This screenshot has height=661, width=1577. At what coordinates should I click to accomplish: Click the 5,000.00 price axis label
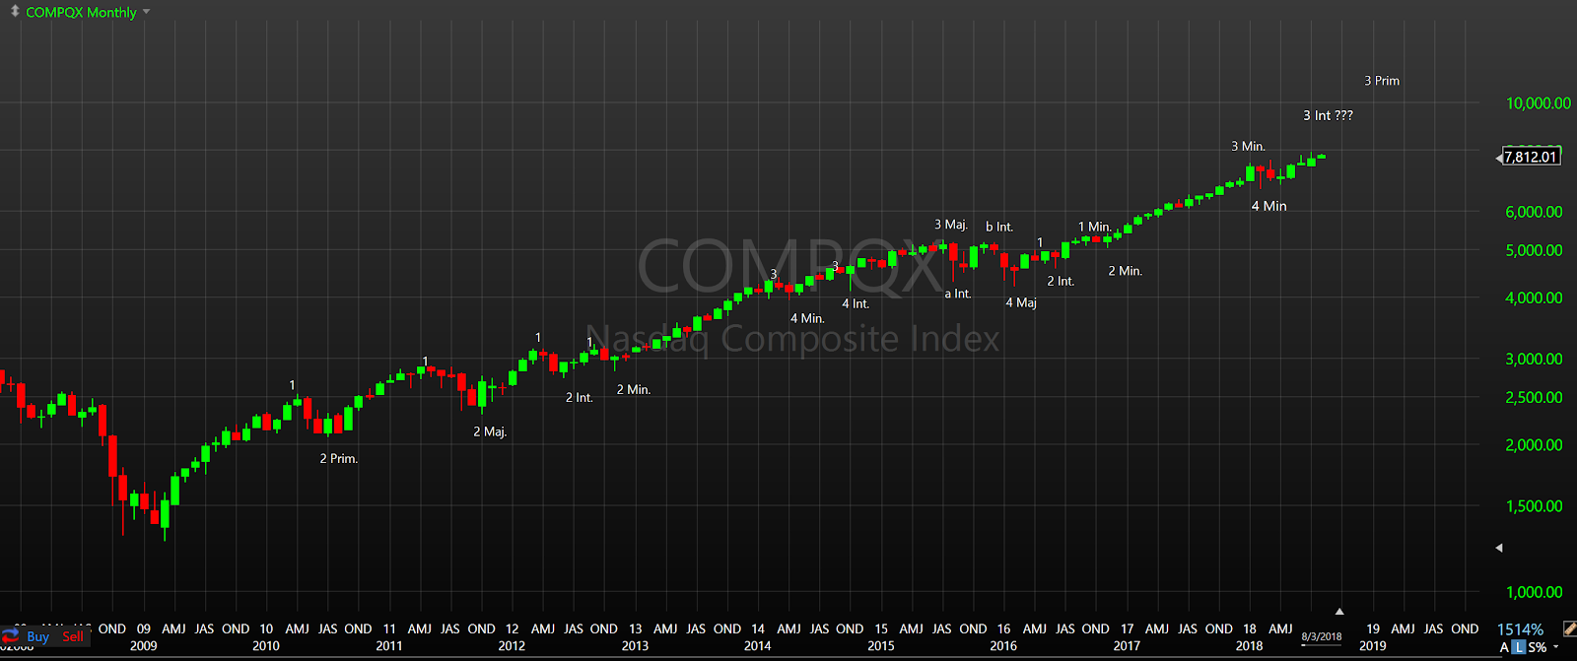tap(1534, 250)
